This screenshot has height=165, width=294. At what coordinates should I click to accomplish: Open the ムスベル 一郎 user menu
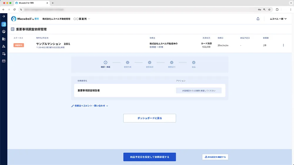(278, 19)
